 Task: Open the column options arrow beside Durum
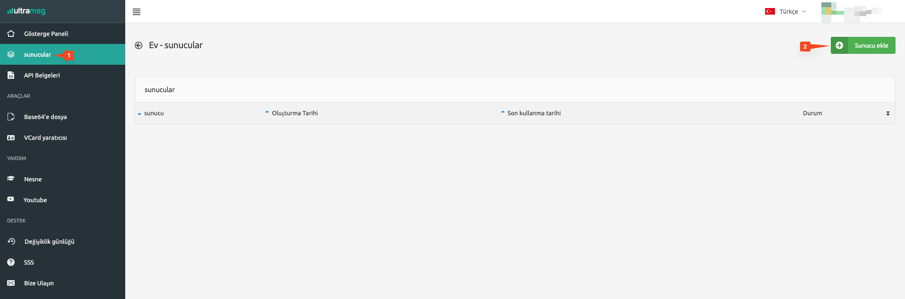pyautogui.click(x=888, y=113)
